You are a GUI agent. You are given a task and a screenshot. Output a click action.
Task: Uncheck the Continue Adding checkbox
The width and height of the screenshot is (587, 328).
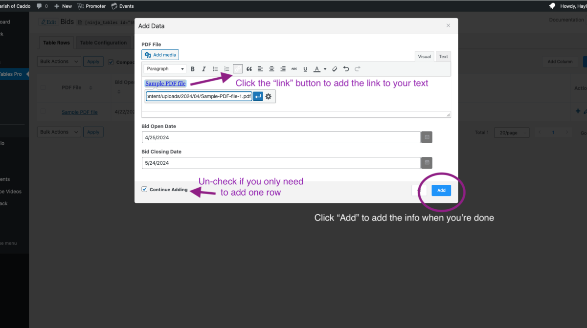[x=144, y=189]
